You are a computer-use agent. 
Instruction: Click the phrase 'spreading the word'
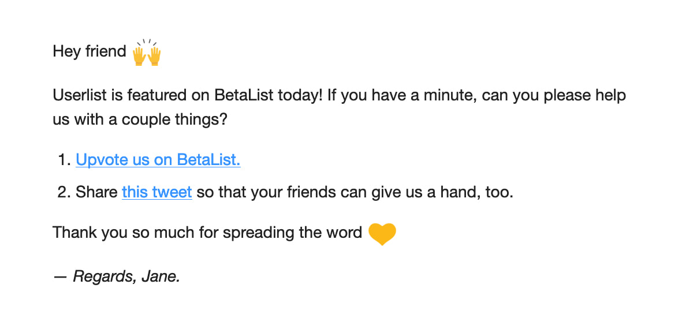click(292, 233)
